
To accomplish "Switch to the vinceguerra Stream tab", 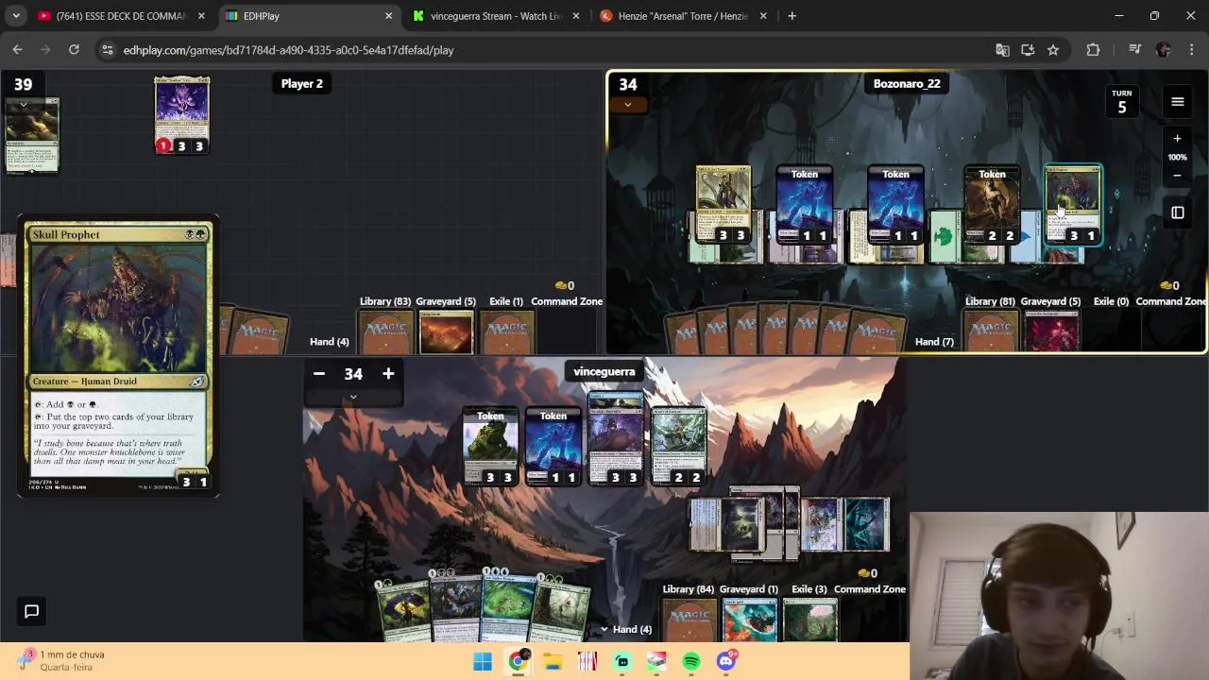I will click(496, 16).
